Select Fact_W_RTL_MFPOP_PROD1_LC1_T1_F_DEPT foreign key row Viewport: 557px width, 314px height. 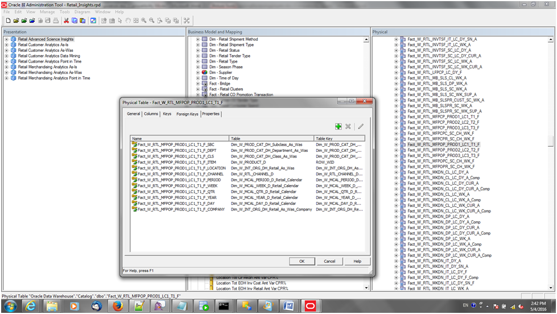tap(247, 151)
